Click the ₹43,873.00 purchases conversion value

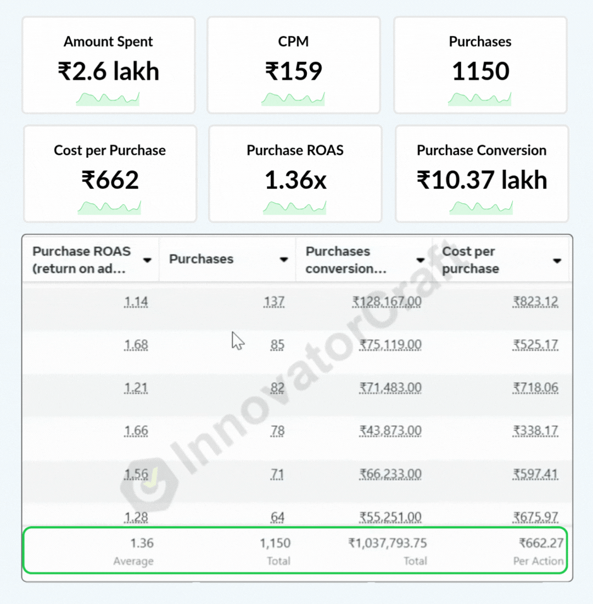(390, 431)
